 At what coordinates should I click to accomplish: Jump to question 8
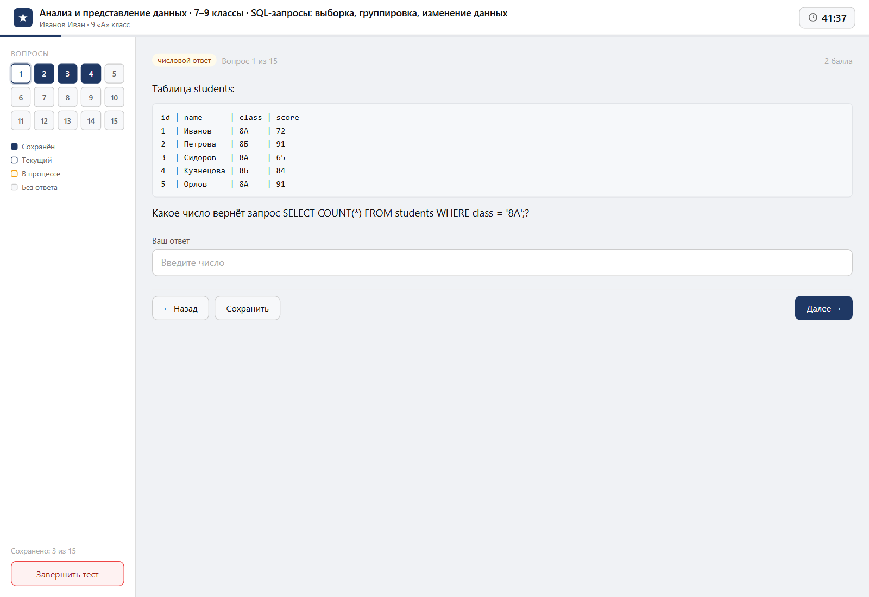(67, 98)
